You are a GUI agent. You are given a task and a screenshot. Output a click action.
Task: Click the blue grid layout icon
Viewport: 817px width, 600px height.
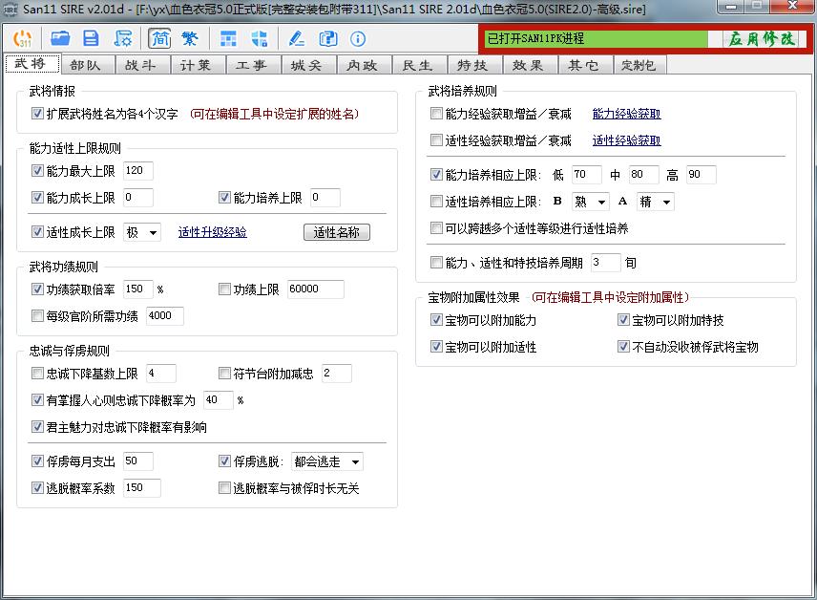[227, 38]
